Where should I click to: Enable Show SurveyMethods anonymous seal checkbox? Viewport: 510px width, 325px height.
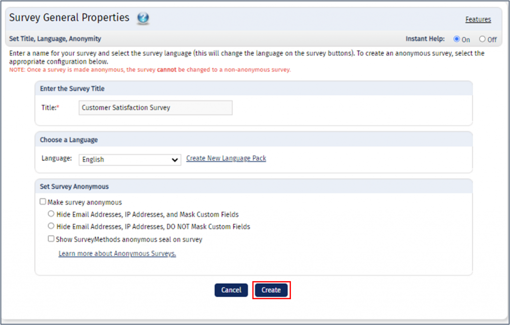tap(51, 239)
